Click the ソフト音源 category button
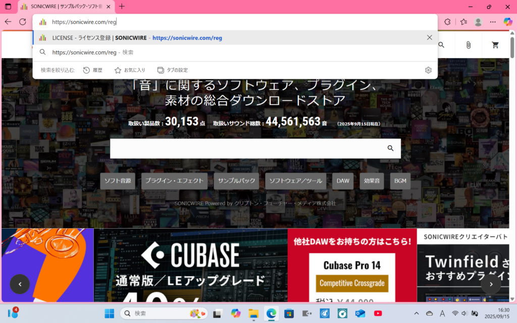The image size is (517, 323). (x=118, y=181)
